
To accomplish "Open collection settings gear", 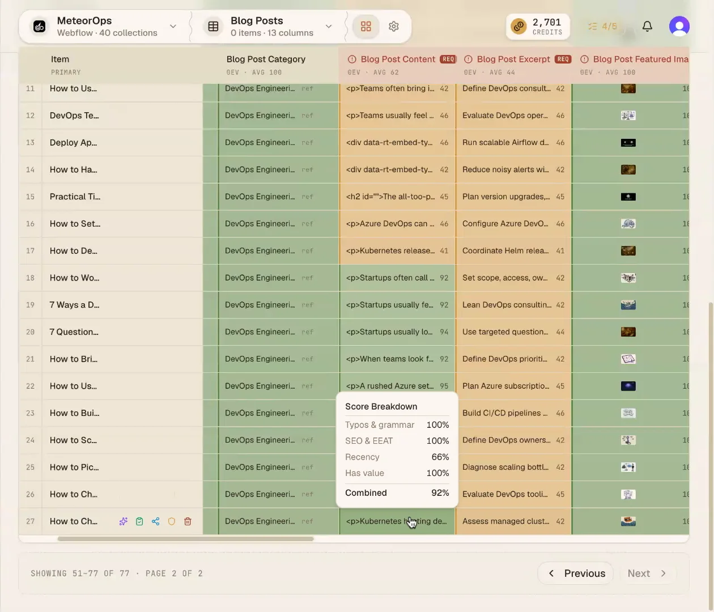I will tap(394, 27).
